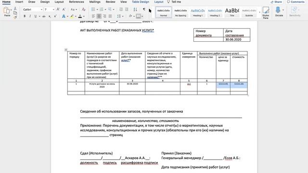Apply font color with red-underlined A
The image size is (308, 173).
click(x=80, y=16)
